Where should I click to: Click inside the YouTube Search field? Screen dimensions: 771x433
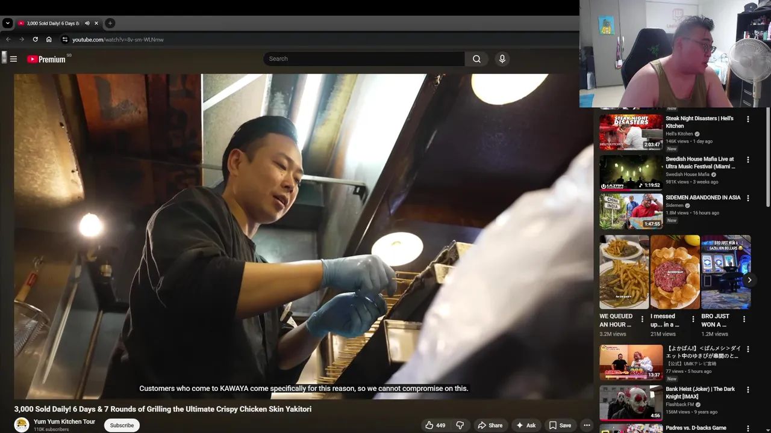(364, 59)
